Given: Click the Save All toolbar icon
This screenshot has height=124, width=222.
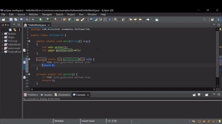Looking at the screenshot, I should click(16, 20).
